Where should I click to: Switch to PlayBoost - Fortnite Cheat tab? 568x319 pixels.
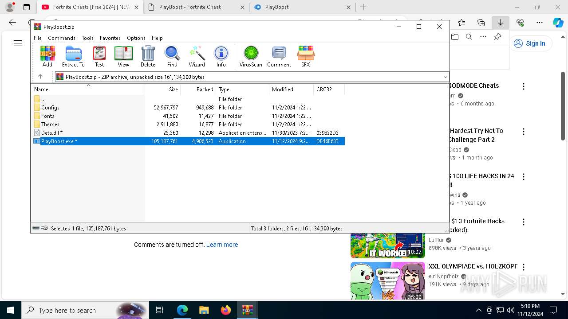pyautogui.click(x=196, y=7)
